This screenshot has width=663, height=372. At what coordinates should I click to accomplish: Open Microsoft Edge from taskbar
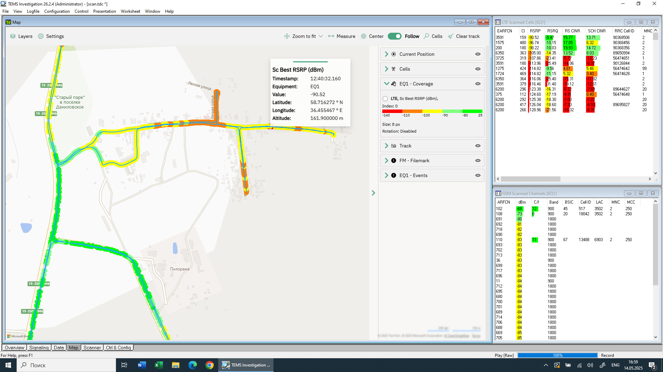(192, 365)
